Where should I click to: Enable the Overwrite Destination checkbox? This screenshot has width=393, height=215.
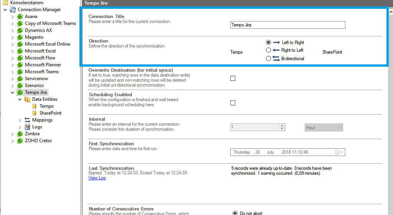(x=233, y=79)
